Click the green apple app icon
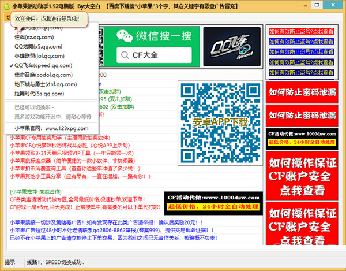 tap(7, 6)
